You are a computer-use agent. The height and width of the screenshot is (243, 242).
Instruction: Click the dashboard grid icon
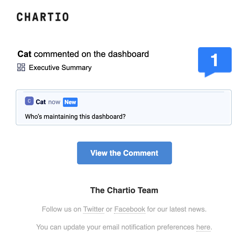(21, 67)
